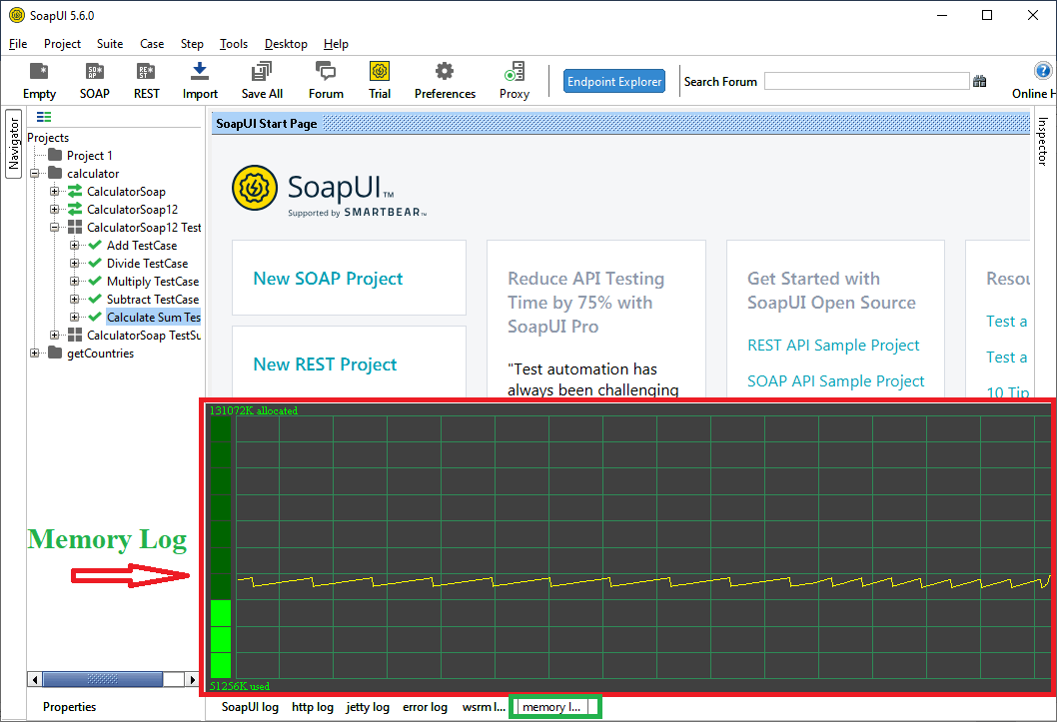Open Online Help question mark icon
Screen dimensions: 1057x722
(1042, 71)
